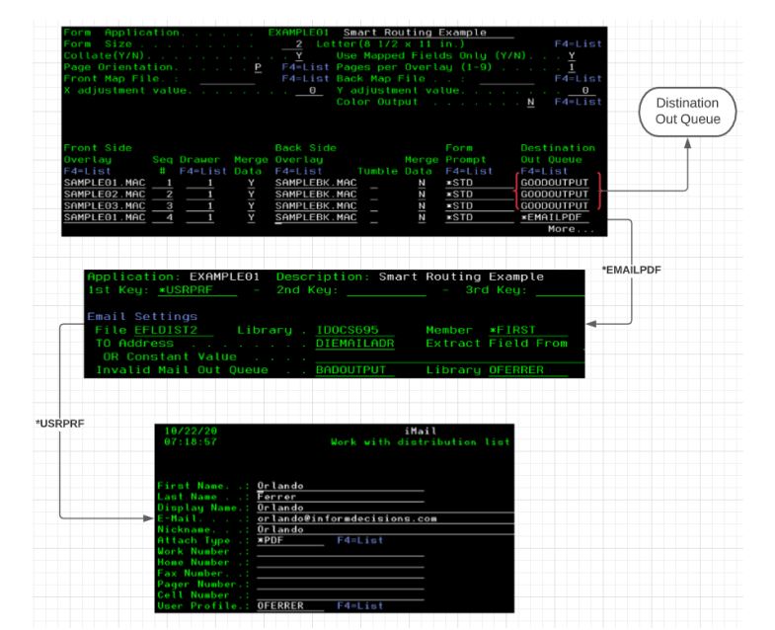775x630 pixels.
Task: Click SAMPLEBK.MAC back overlay in SAMPLE02.MAC row
Action: [316, 195]
